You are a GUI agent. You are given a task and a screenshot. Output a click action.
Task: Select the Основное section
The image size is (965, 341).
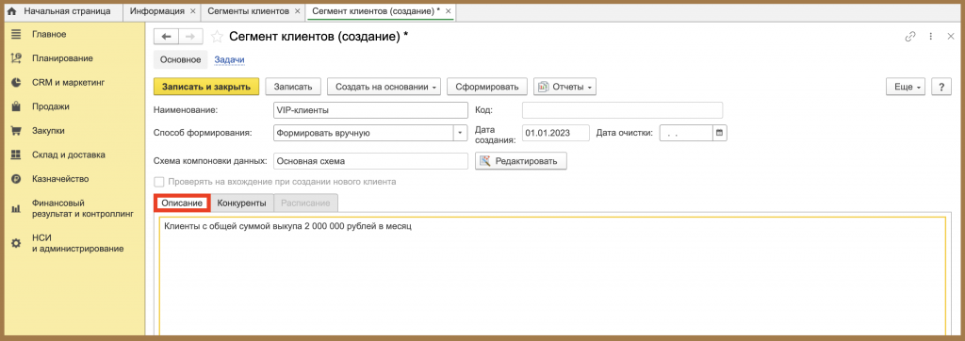(180, 59)
